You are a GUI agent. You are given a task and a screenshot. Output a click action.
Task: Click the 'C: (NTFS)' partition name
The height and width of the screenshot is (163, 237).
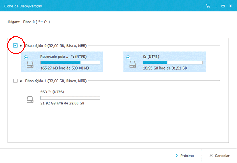(x=151, y=57)
